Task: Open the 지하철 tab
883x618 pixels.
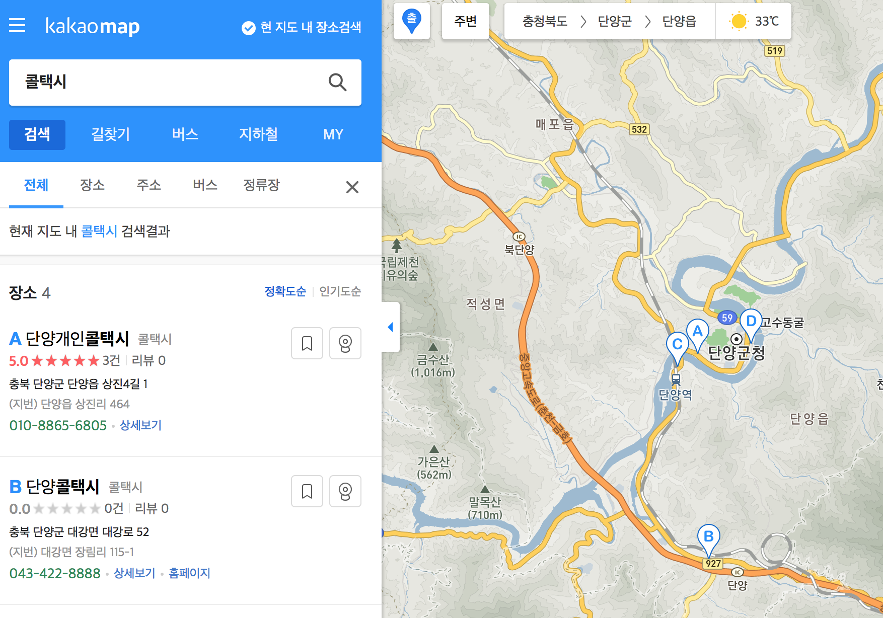Action: click(x=259, y=134)
